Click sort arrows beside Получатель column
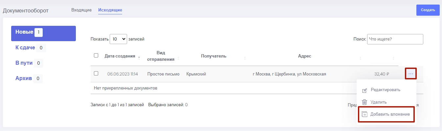 pos(245,58)
